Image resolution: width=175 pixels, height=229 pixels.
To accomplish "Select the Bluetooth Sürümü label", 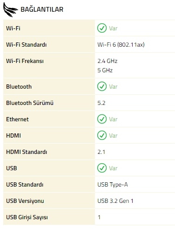I will pos(30,103).
